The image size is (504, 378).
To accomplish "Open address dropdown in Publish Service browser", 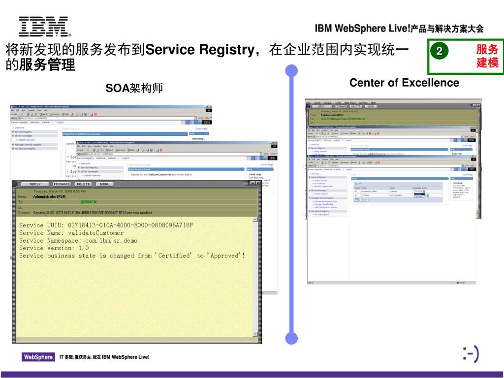I will (x=195, y=118).
